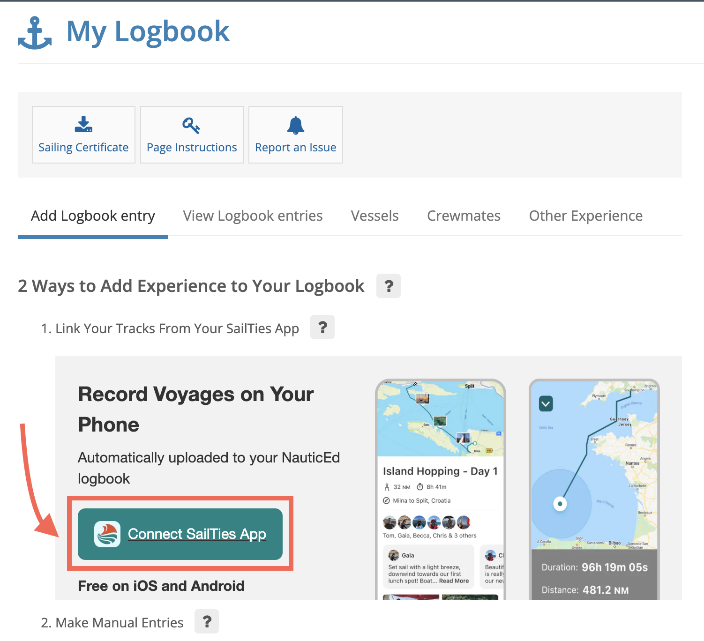This screenshot has height=641, width=704.
Task: Click the Page Instructions key icon
Action: coord(191,125)
